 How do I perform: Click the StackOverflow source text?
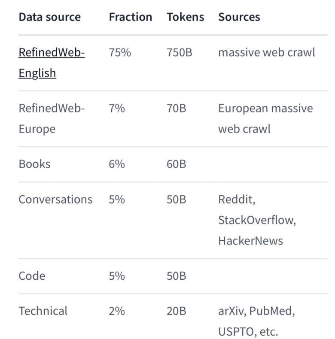click(x=257, y=220)
